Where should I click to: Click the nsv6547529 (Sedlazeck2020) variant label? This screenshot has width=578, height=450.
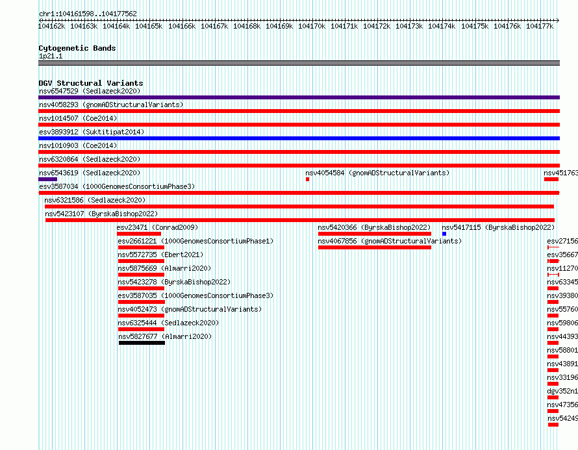[x=90, y=91]
